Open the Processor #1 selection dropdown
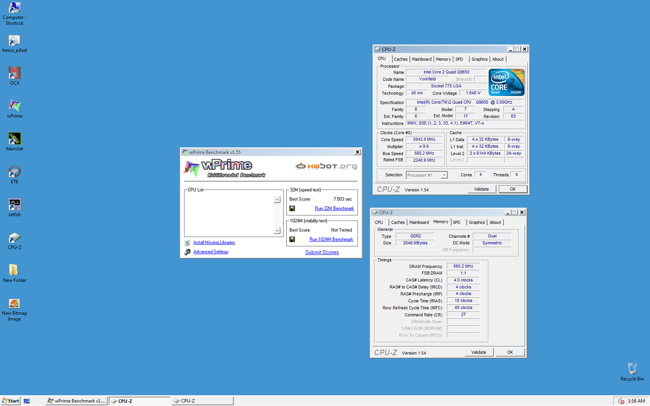650x406 pixels. tap(427, 175)
